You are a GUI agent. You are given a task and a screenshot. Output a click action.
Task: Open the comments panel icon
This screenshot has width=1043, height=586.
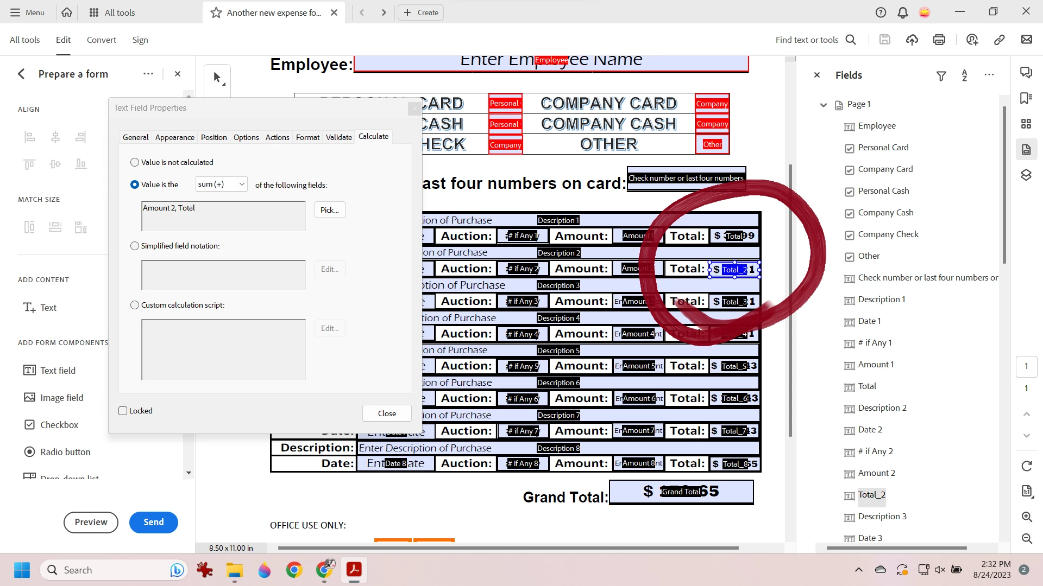click(1026, 73)
